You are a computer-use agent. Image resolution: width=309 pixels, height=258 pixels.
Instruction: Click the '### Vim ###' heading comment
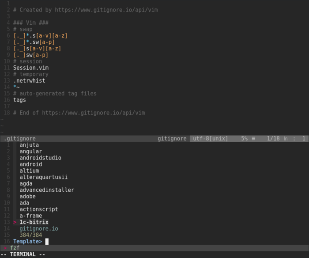(30, 23)
